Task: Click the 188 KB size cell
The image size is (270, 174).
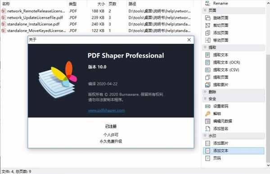Action: click(x=98, y=11)
